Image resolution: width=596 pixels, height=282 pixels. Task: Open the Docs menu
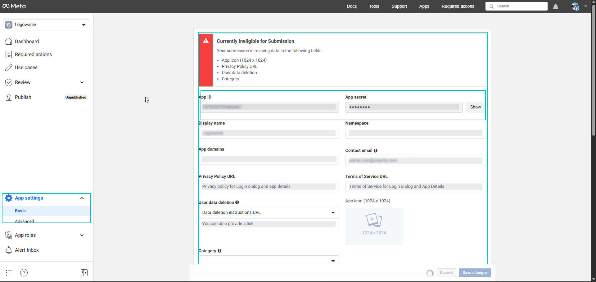click(x=352, y=6)
